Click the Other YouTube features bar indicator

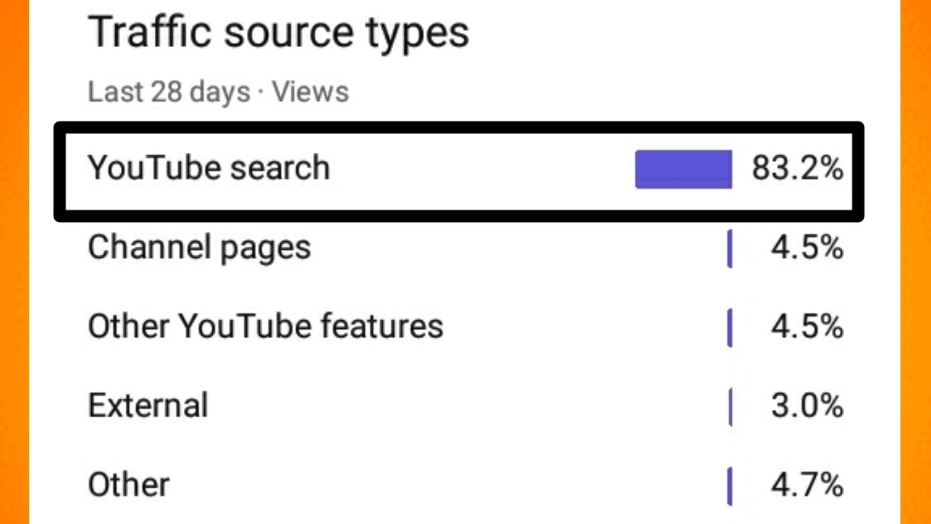(x=730, y=327)
